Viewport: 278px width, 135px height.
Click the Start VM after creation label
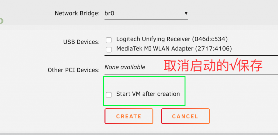(148, 94)
